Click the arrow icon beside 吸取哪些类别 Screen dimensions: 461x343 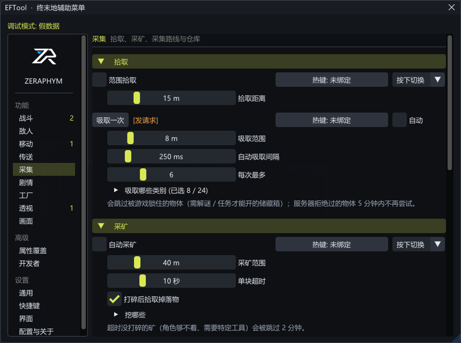click(116, 190)
